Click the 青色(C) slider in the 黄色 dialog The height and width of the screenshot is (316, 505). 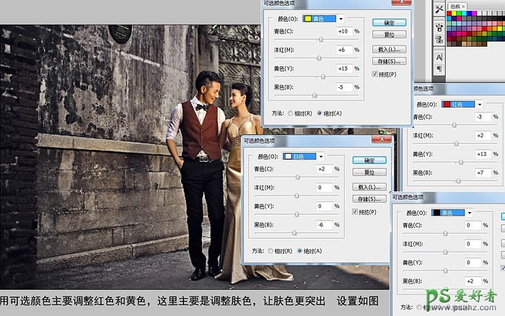click(x=320, y=39)
